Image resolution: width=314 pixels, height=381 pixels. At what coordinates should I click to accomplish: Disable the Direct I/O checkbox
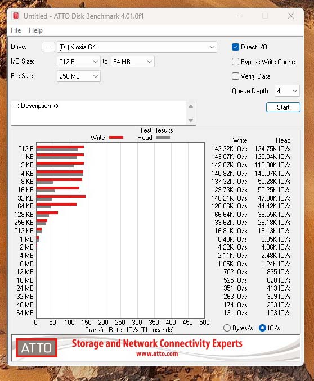(x=235, y=47)
